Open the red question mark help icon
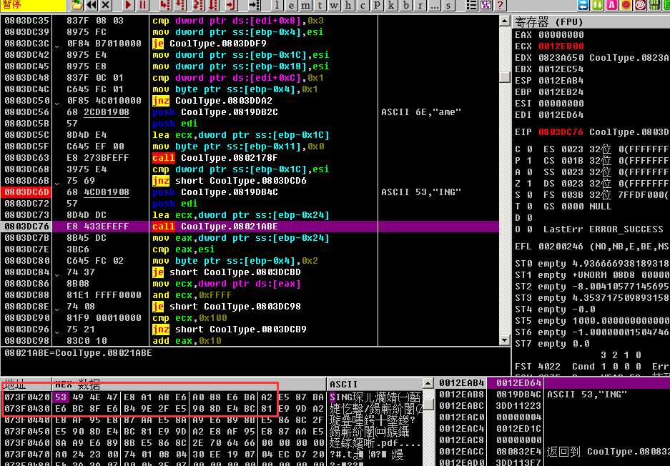 click(501, 5)
